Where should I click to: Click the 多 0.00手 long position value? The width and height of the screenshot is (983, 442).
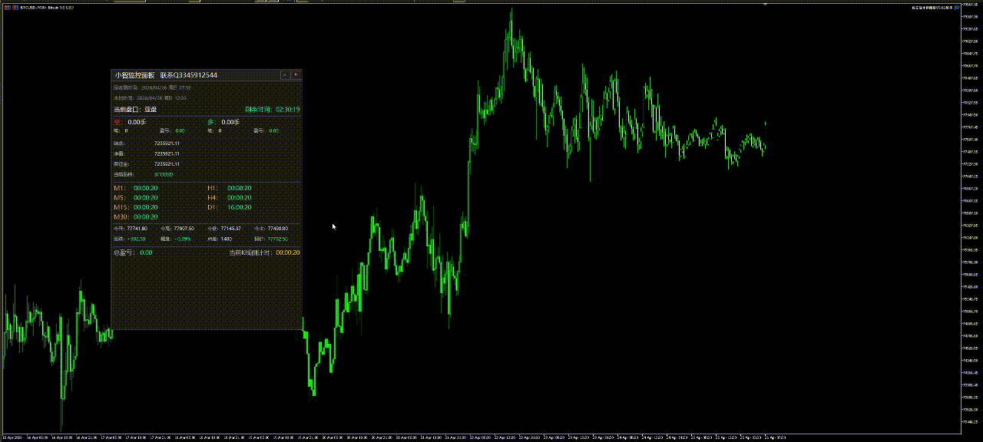point(230,122)
